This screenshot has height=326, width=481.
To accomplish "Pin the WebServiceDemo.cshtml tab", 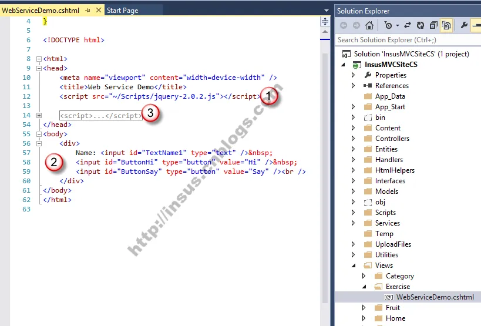I will (88, 11).
